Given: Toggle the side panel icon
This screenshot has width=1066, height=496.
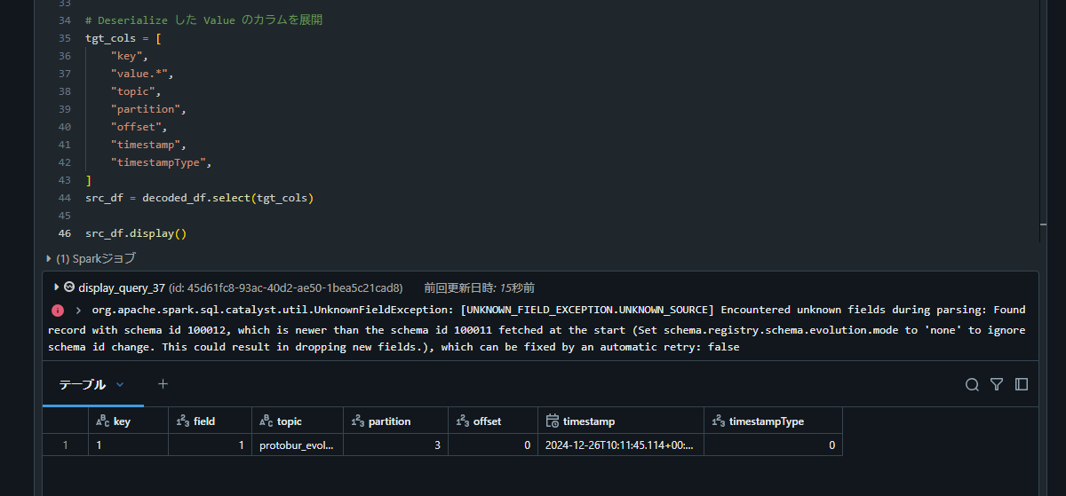Looking at the screenshot, I should 1022,384.
